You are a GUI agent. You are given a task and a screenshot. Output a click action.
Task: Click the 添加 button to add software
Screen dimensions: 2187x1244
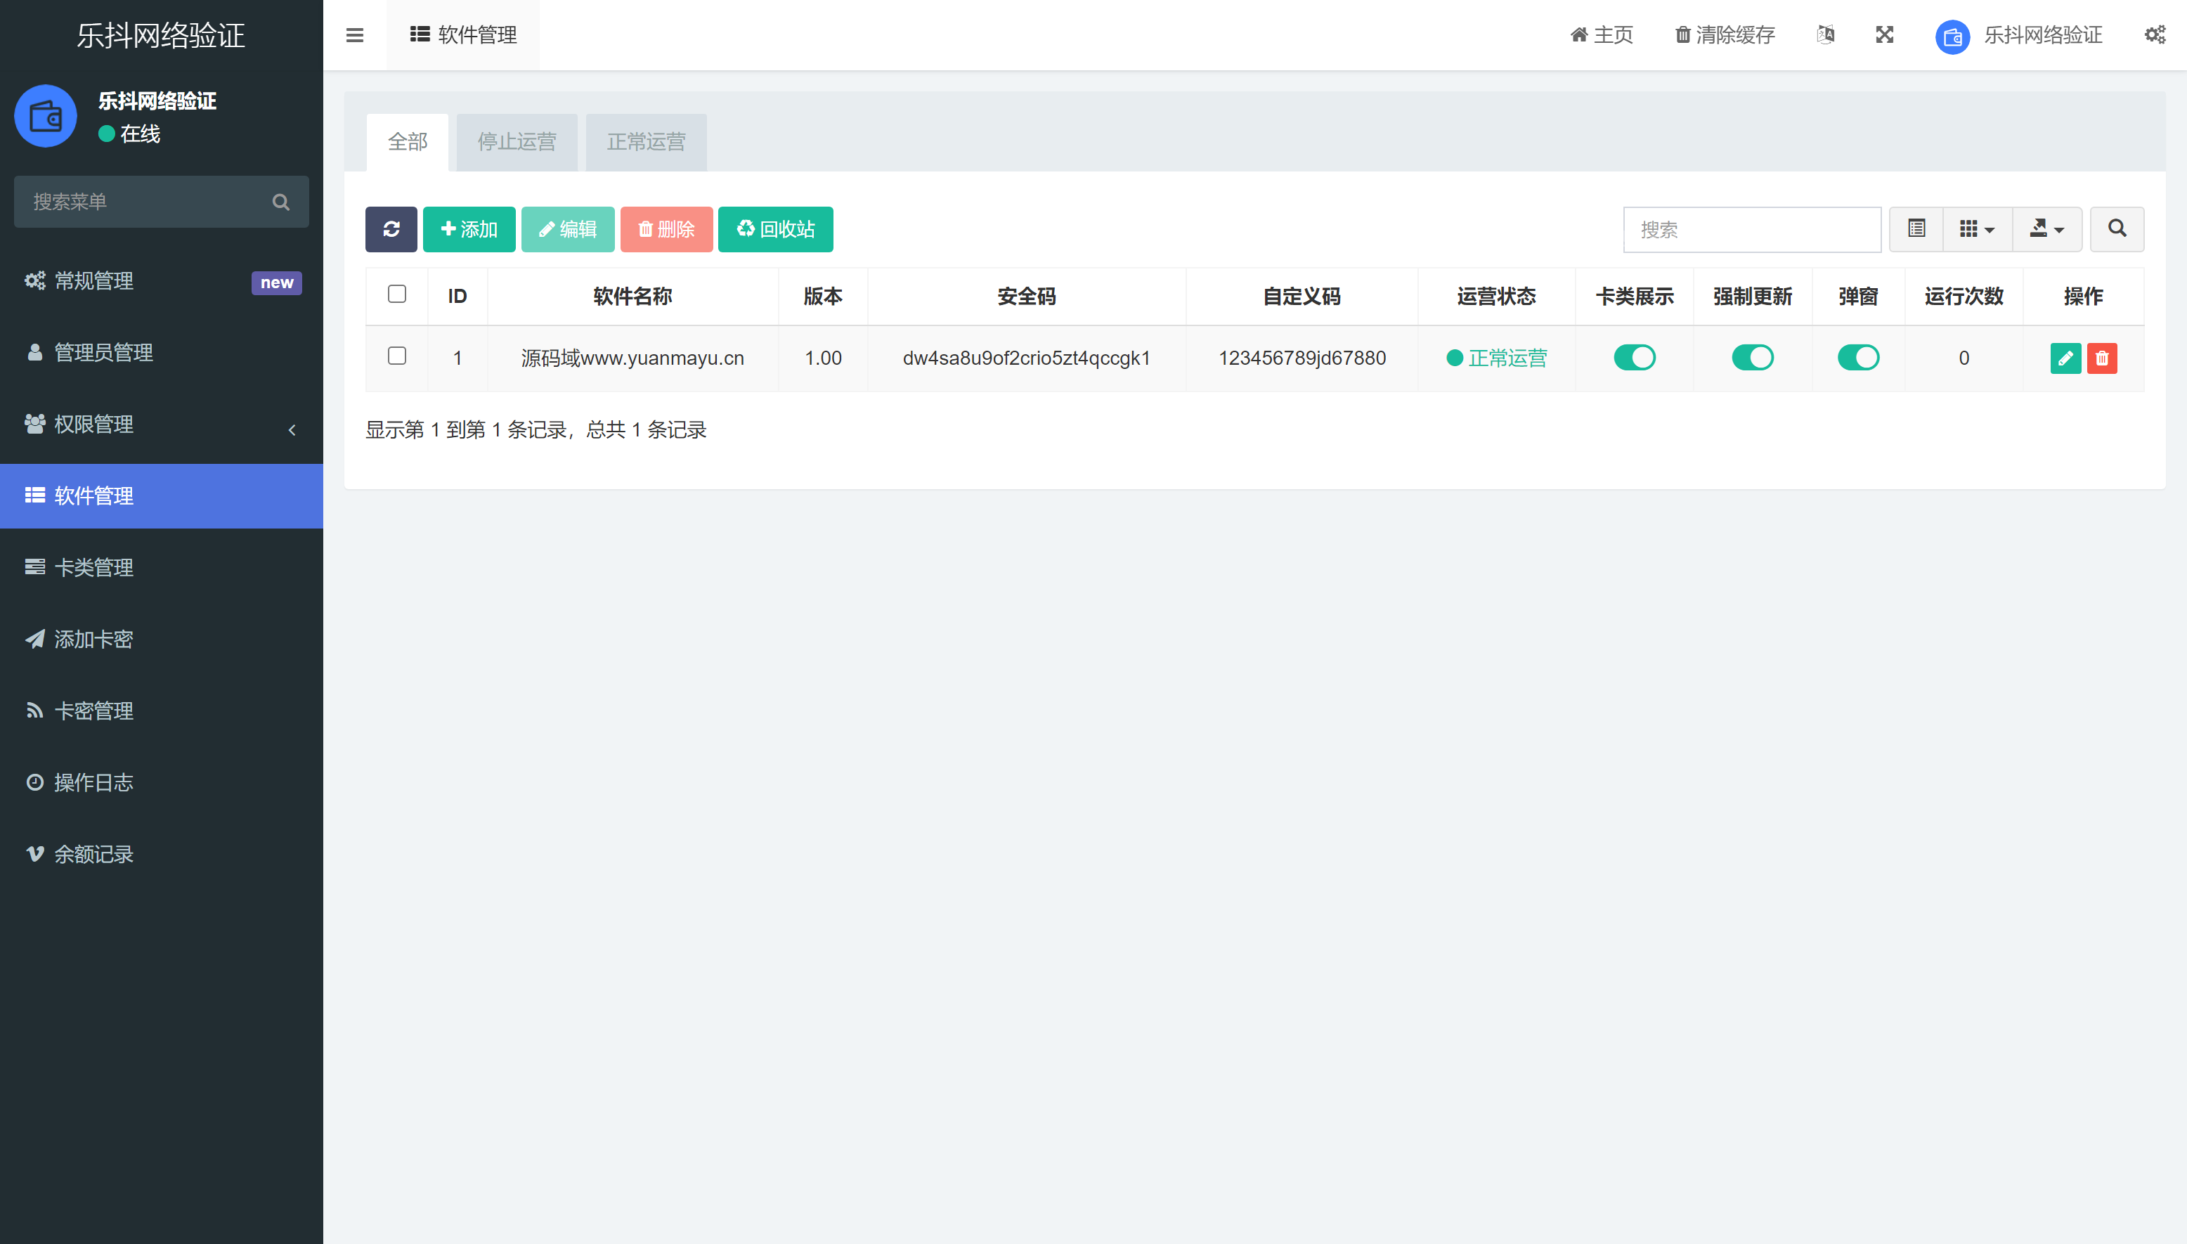(468, 229)
